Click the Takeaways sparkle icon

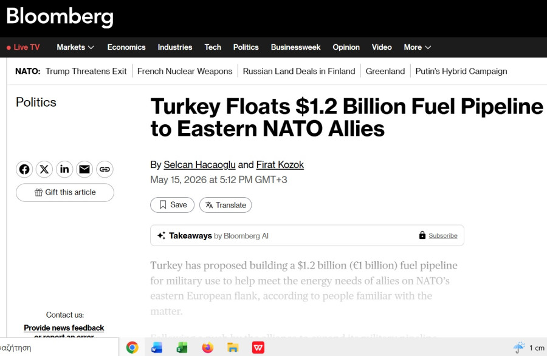[x=161, y=235]
